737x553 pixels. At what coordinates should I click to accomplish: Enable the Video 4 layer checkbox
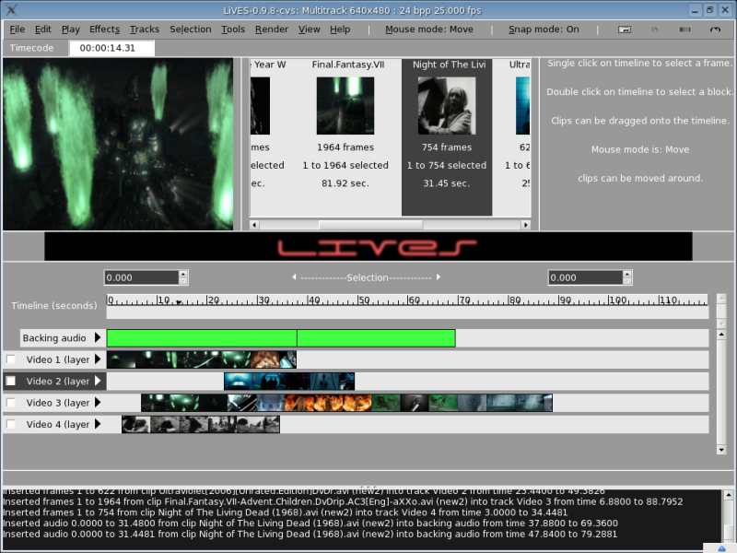[10, 424]
